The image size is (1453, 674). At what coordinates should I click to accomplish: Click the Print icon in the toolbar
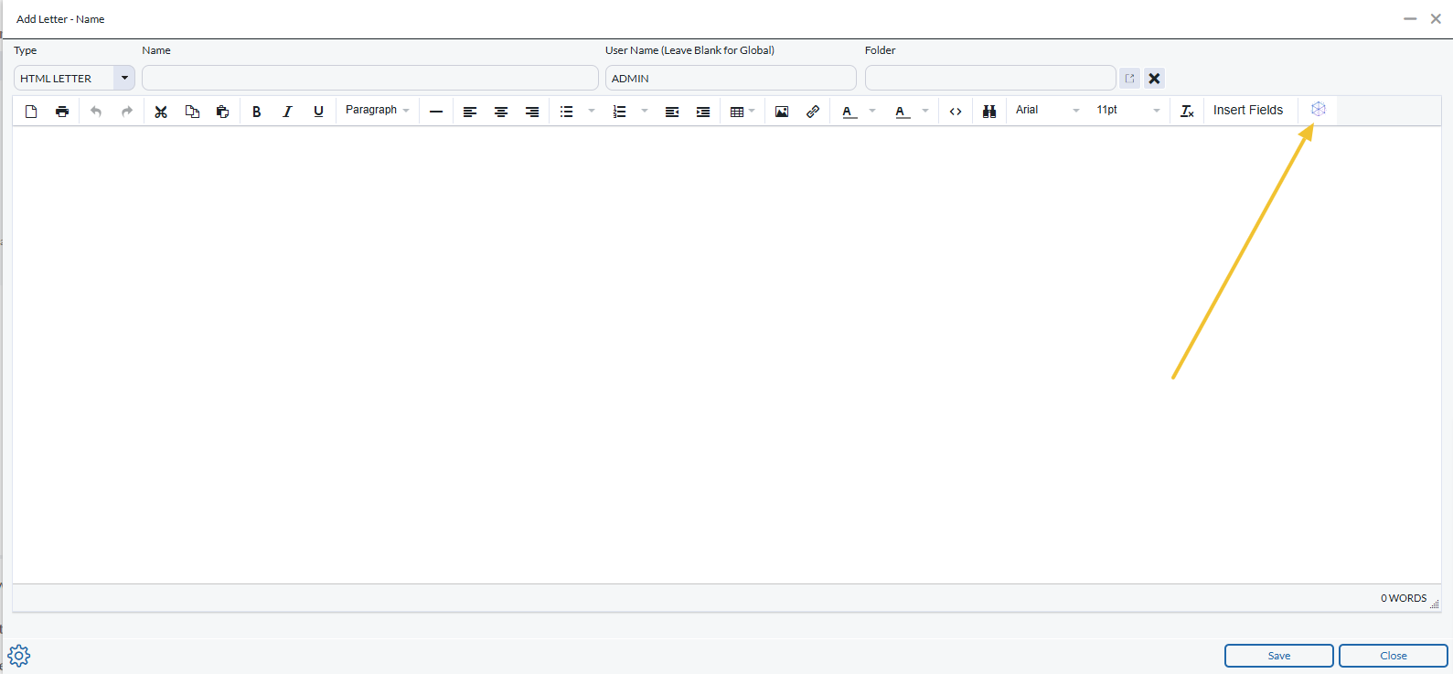point(62,112)
